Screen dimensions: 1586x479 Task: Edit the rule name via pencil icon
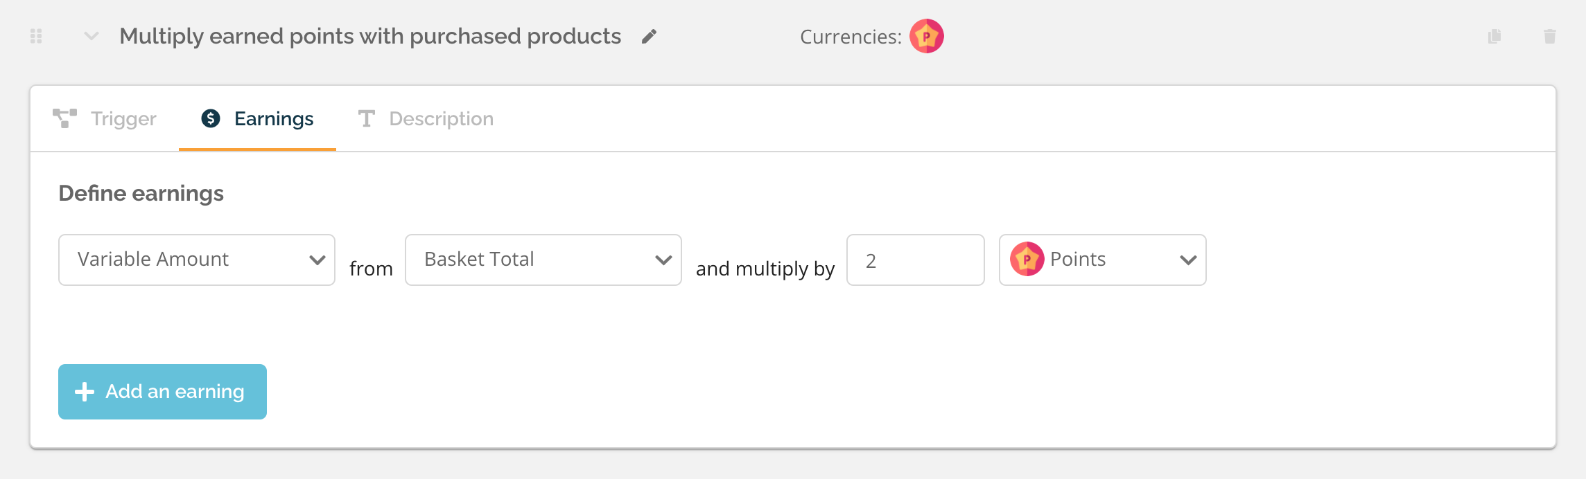pyautogui.click(x=649, y=36)
